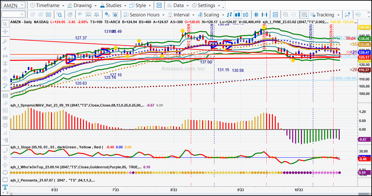Select the ellipse drawing tool
The image size is (372, 196).
pyautogui.click(x=5, y=173)
